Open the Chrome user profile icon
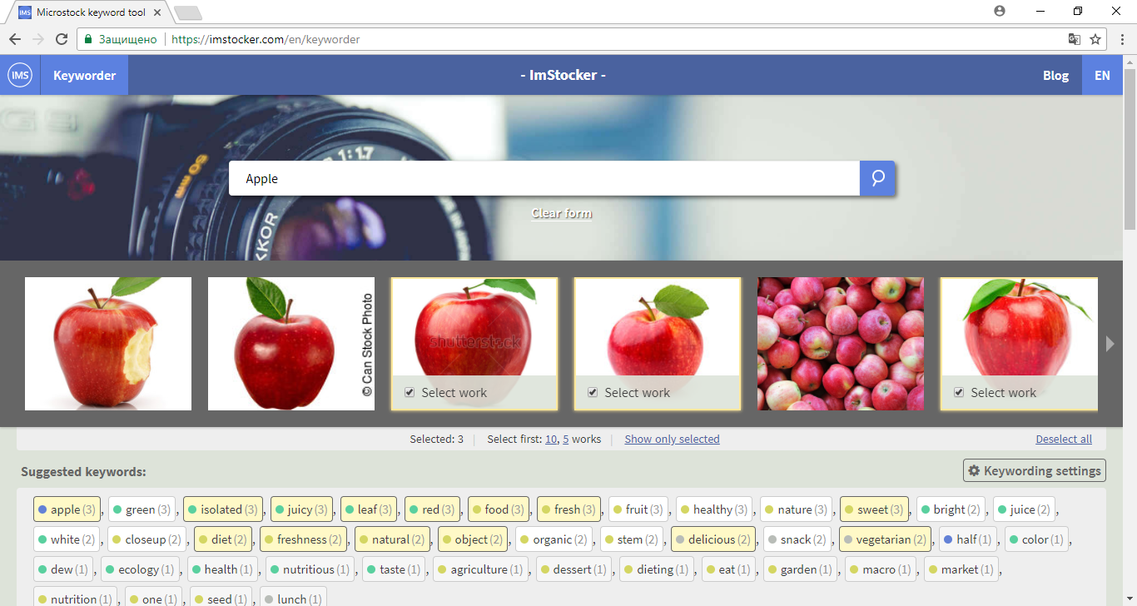Image resolution: width=1137 pixels, height=606 pixels. (x=1000, y=11)
